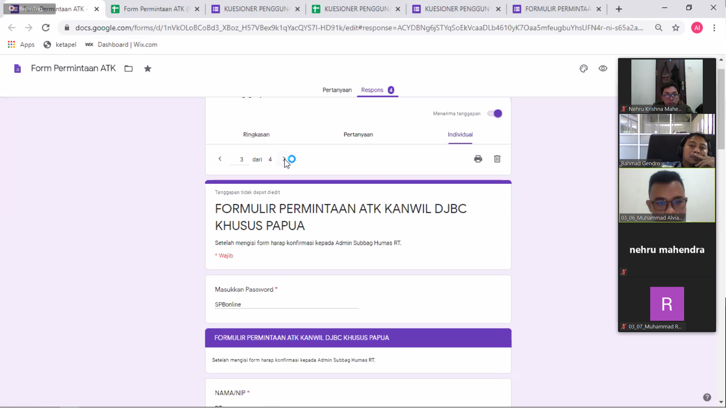Go to next response with right arrow
The image size is (726, 408).
click(x=285, y=159)
